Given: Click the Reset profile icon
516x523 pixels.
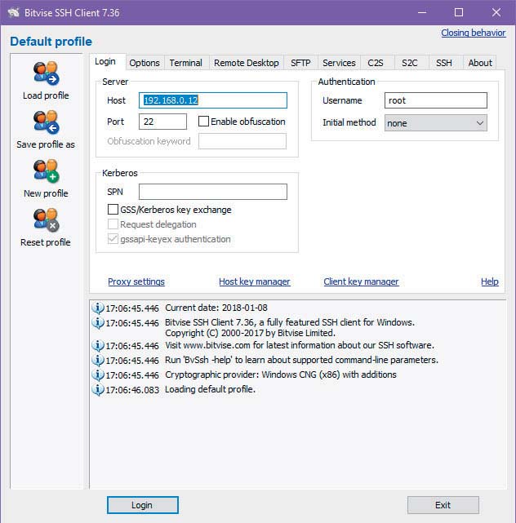Looking at the screenshot, I should tap(46, 220).
